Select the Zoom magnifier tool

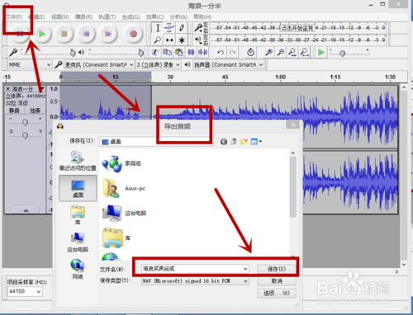point(158,40)
